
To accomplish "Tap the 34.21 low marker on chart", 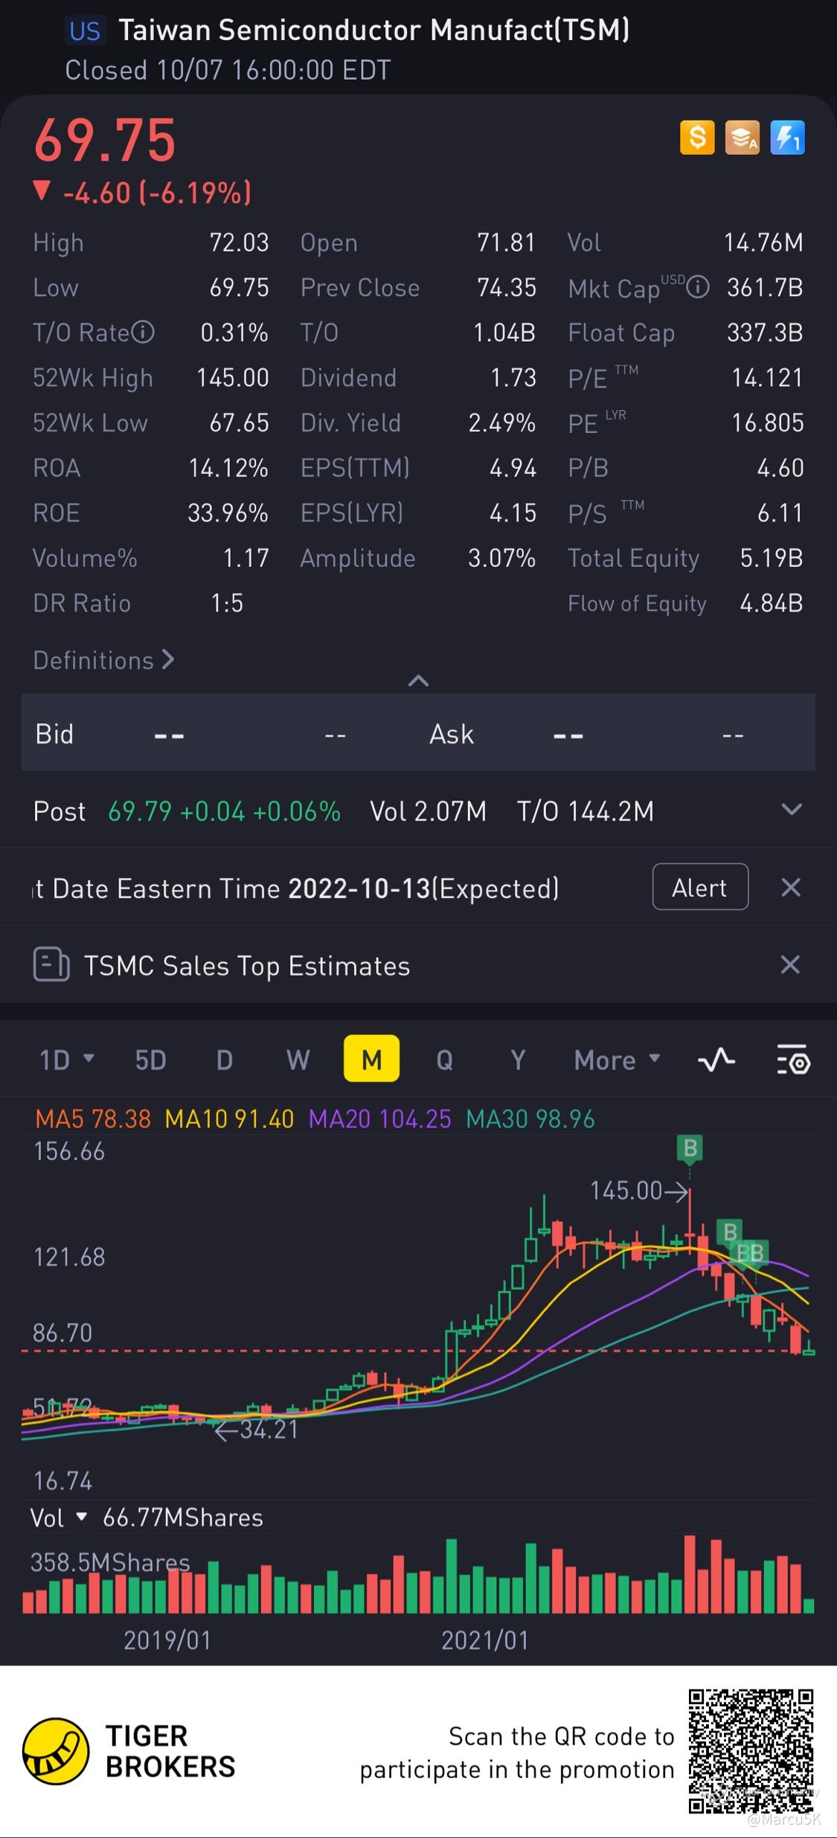I will 257,1429.
